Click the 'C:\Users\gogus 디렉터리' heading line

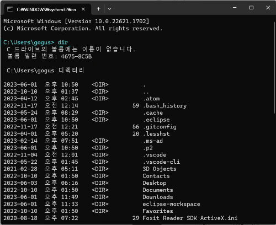click(45, 71)
